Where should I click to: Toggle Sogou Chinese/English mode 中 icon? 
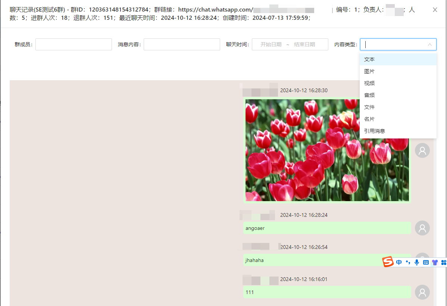(399, 262)
